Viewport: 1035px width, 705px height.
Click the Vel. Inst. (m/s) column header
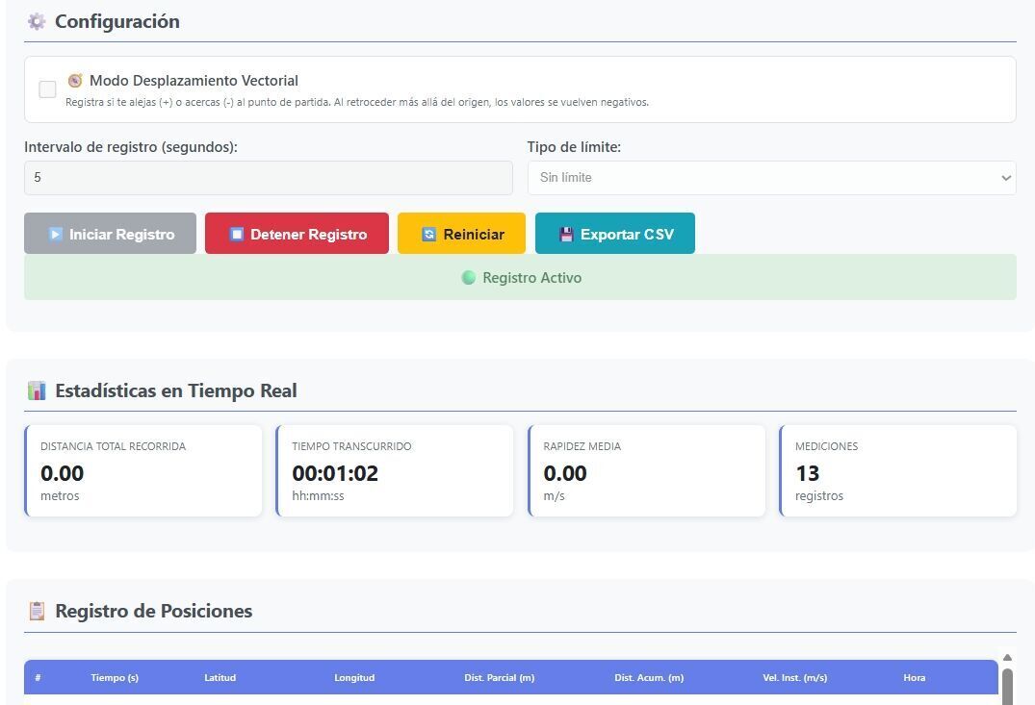[794, 677]
